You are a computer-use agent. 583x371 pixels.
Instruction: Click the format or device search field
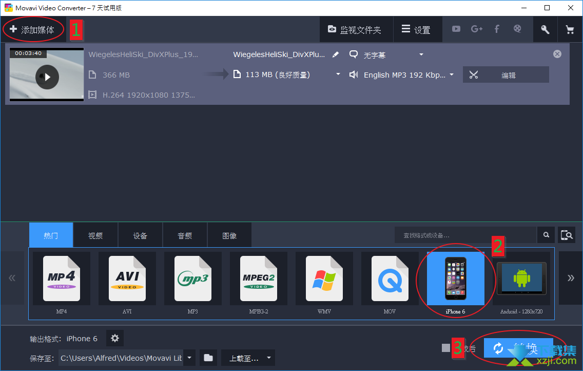(465, 235)
